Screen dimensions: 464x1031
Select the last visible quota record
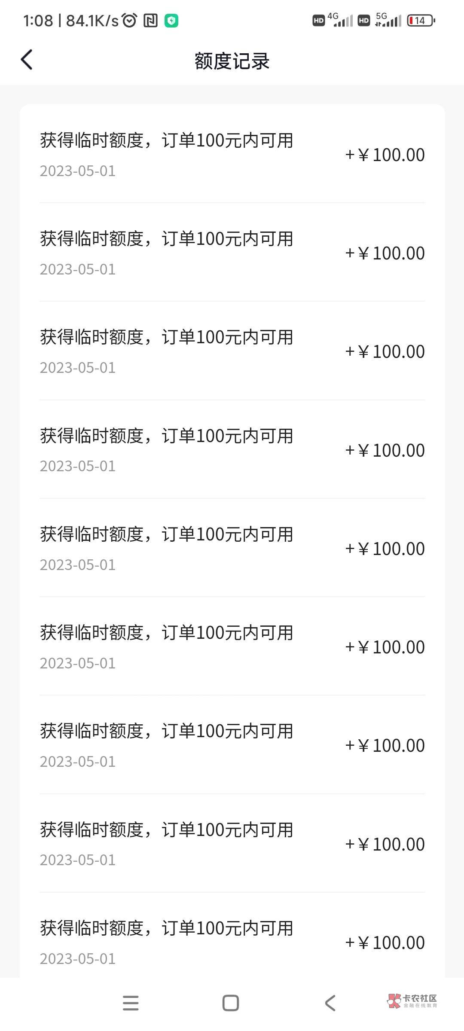coord(232,942)
